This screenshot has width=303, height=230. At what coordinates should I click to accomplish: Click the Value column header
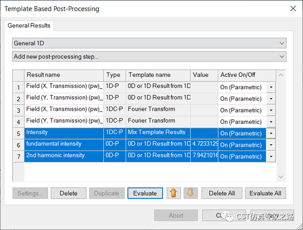(204, 75)
